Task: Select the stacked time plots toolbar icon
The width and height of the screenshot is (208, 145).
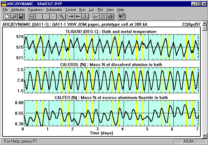Action: 31,16
